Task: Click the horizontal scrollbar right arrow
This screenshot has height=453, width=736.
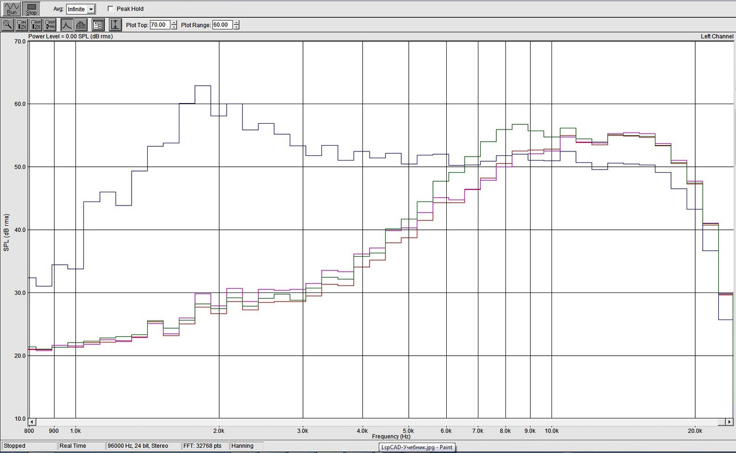Action: tap(730, 422)
